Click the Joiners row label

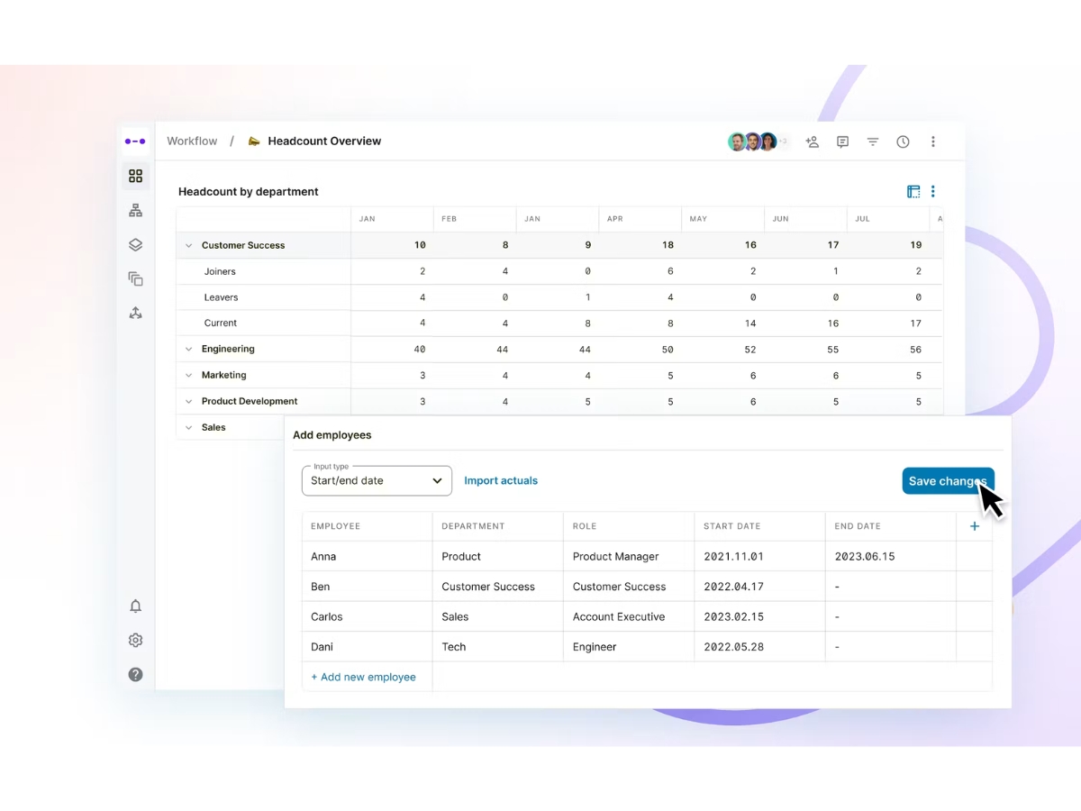(x=220, y=271)
